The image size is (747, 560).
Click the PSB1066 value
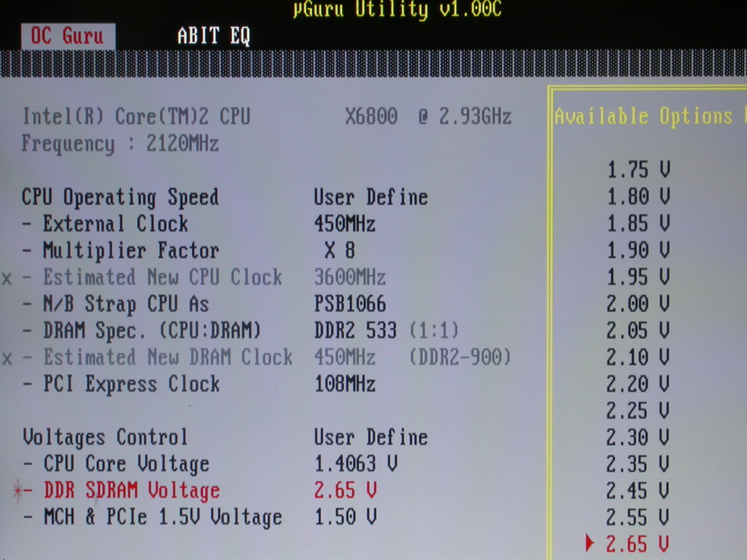[x=350, y=304]
